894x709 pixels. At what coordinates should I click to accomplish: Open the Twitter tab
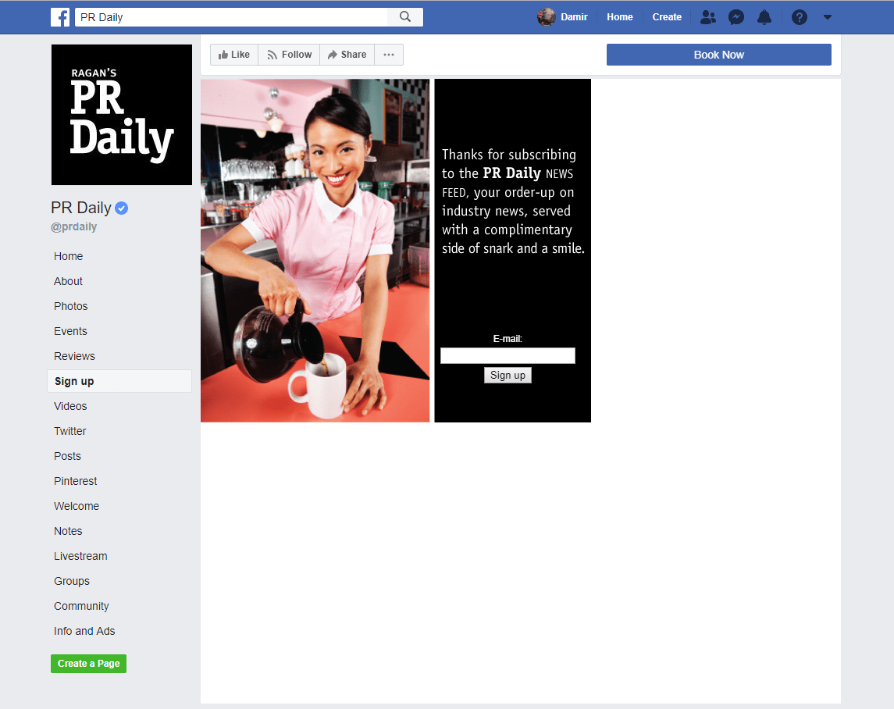click(x=70, y=431)
